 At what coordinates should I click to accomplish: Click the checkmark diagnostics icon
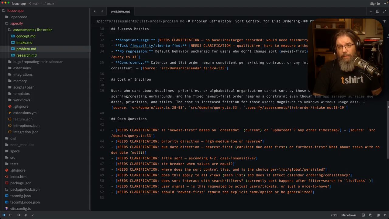click(x=33, y=215)
